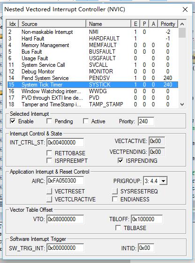Click the INTID value field
Screen dimensions: 195x263
pyautogui.click(x=146, y=248)
